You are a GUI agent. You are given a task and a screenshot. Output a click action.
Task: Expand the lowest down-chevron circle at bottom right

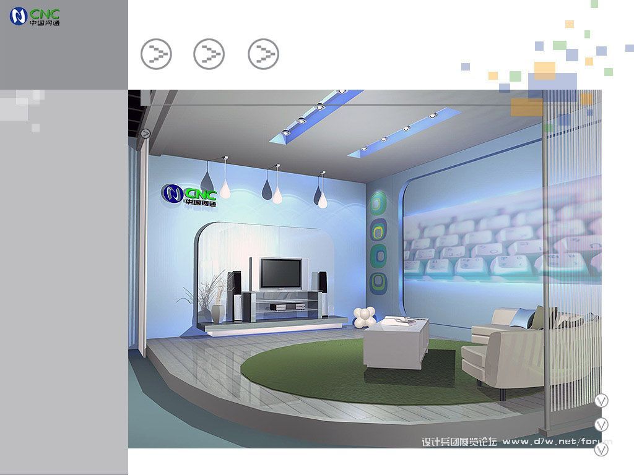[601, 449]
